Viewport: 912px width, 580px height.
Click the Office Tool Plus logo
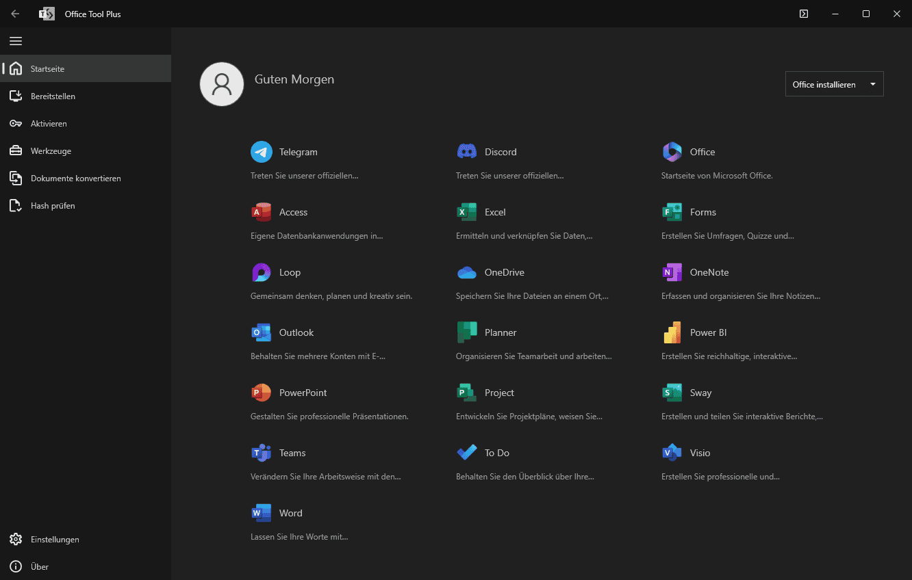pyautogui.click(x=47, y=14)
